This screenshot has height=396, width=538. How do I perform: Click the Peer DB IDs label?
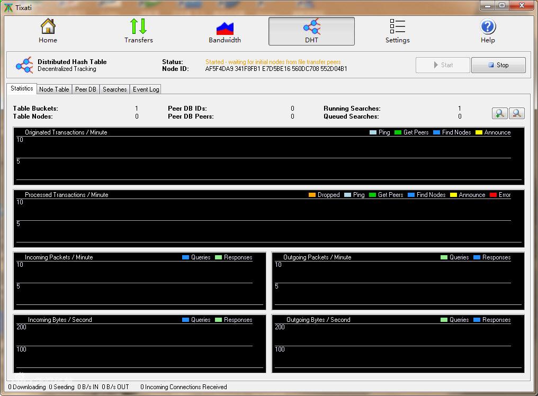point(187,109)
